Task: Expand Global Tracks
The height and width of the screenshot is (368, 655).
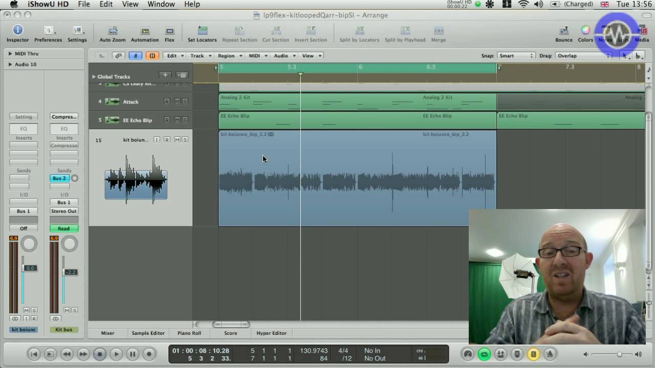Action: pos(94,77)
